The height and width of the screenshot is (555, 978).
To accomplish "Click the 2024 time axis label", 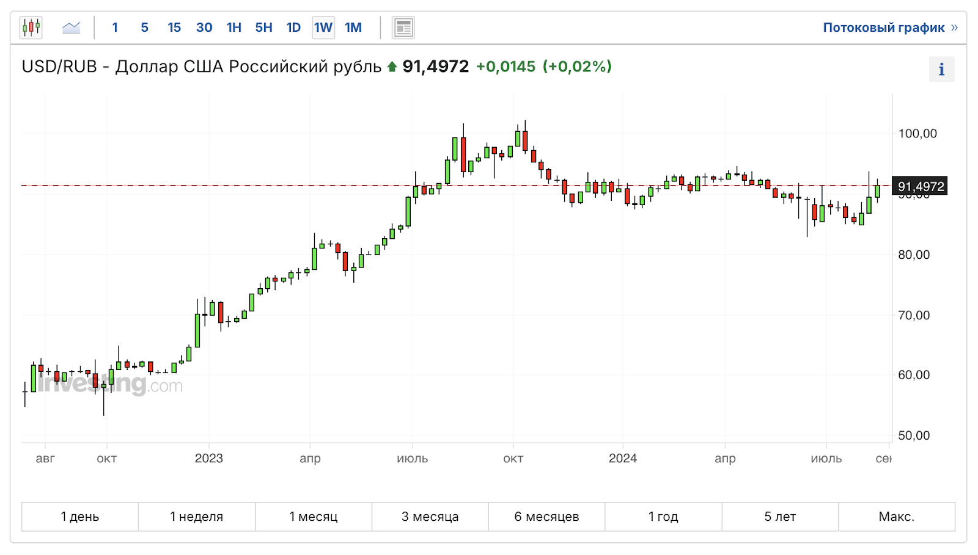I will [x=623, y=459].
